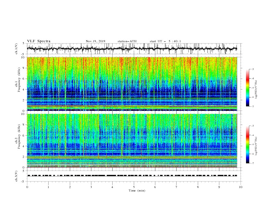Select the date text "Nov.18, 2018"
Screen dimensions: 271x210
[95, 41]
